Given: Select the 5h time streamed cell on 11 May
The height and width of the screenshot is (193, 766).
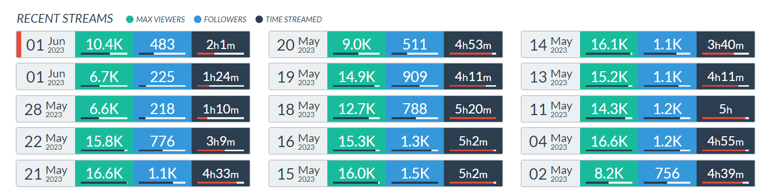Looking at the screenshot, I should click(726, 109).
